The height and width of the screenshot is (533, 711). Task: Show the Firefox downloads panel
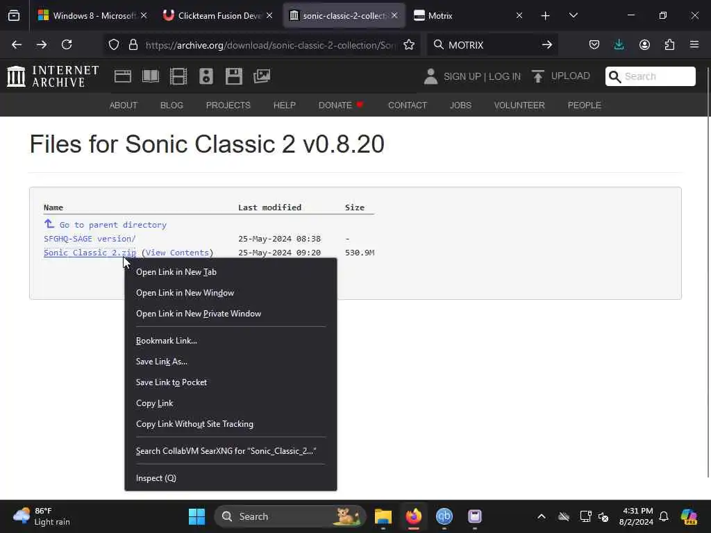pyautogui.click(x=619, y=44)
